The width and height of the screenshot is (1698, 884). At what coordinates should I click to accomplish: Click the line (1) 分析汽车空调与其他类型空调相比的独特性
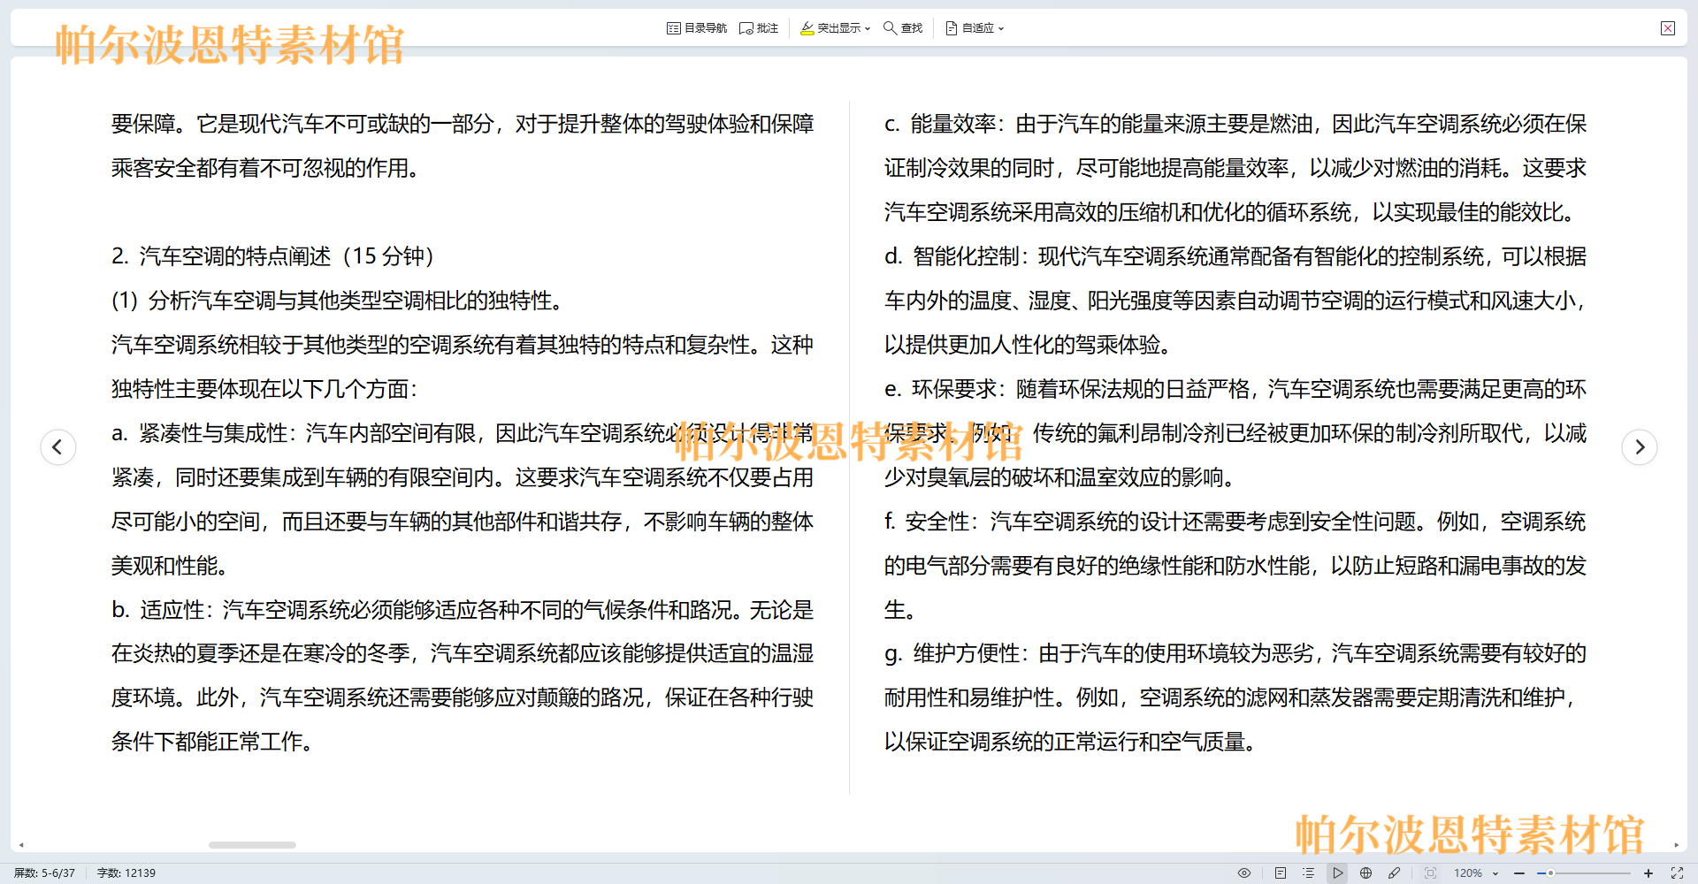click(x=337, y=301)
